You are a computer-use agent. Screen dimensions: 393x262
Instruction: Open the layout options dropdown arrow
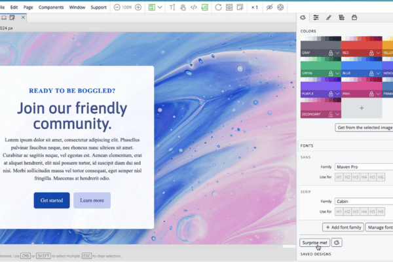tap(160, 7)
